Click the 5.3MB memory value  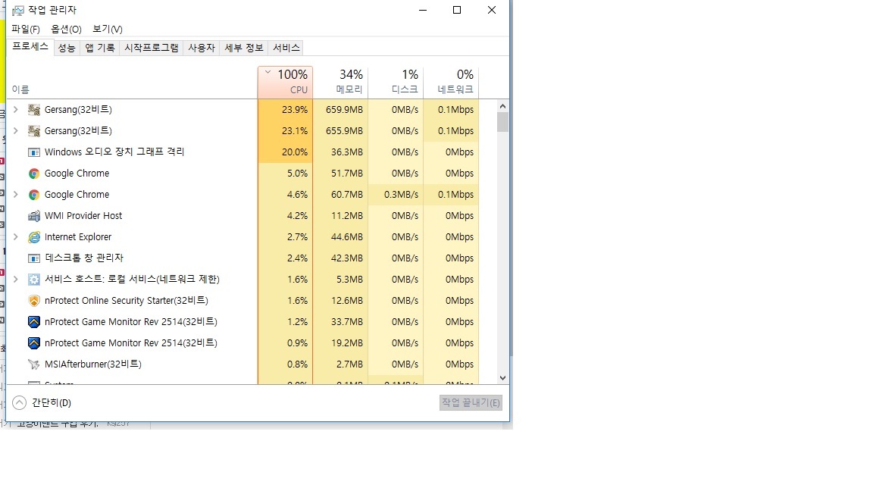[349, 279]
